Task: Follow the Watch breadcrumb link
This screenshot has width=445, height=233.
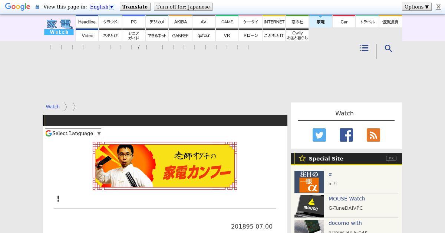Action: [53, 107]
